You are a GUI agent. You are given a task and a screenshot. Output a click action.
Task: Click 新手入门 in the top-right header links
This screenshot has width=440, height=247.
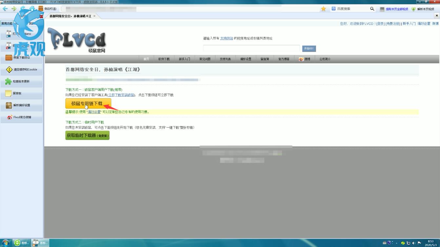click(409, 24)
